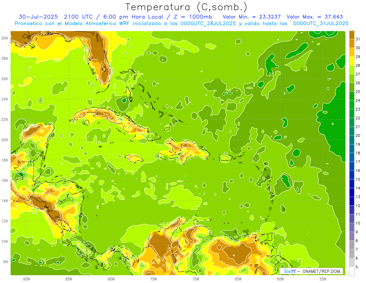Click the "Valor Max. = 37.643" readout

[x=314, y=17]
